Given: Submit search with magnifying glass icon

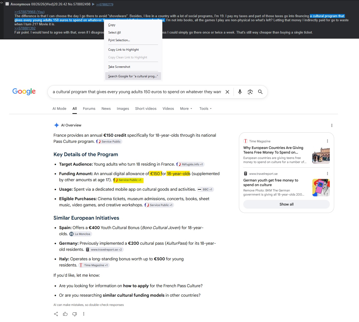Looking at the screenshot, I should (260, 92).
